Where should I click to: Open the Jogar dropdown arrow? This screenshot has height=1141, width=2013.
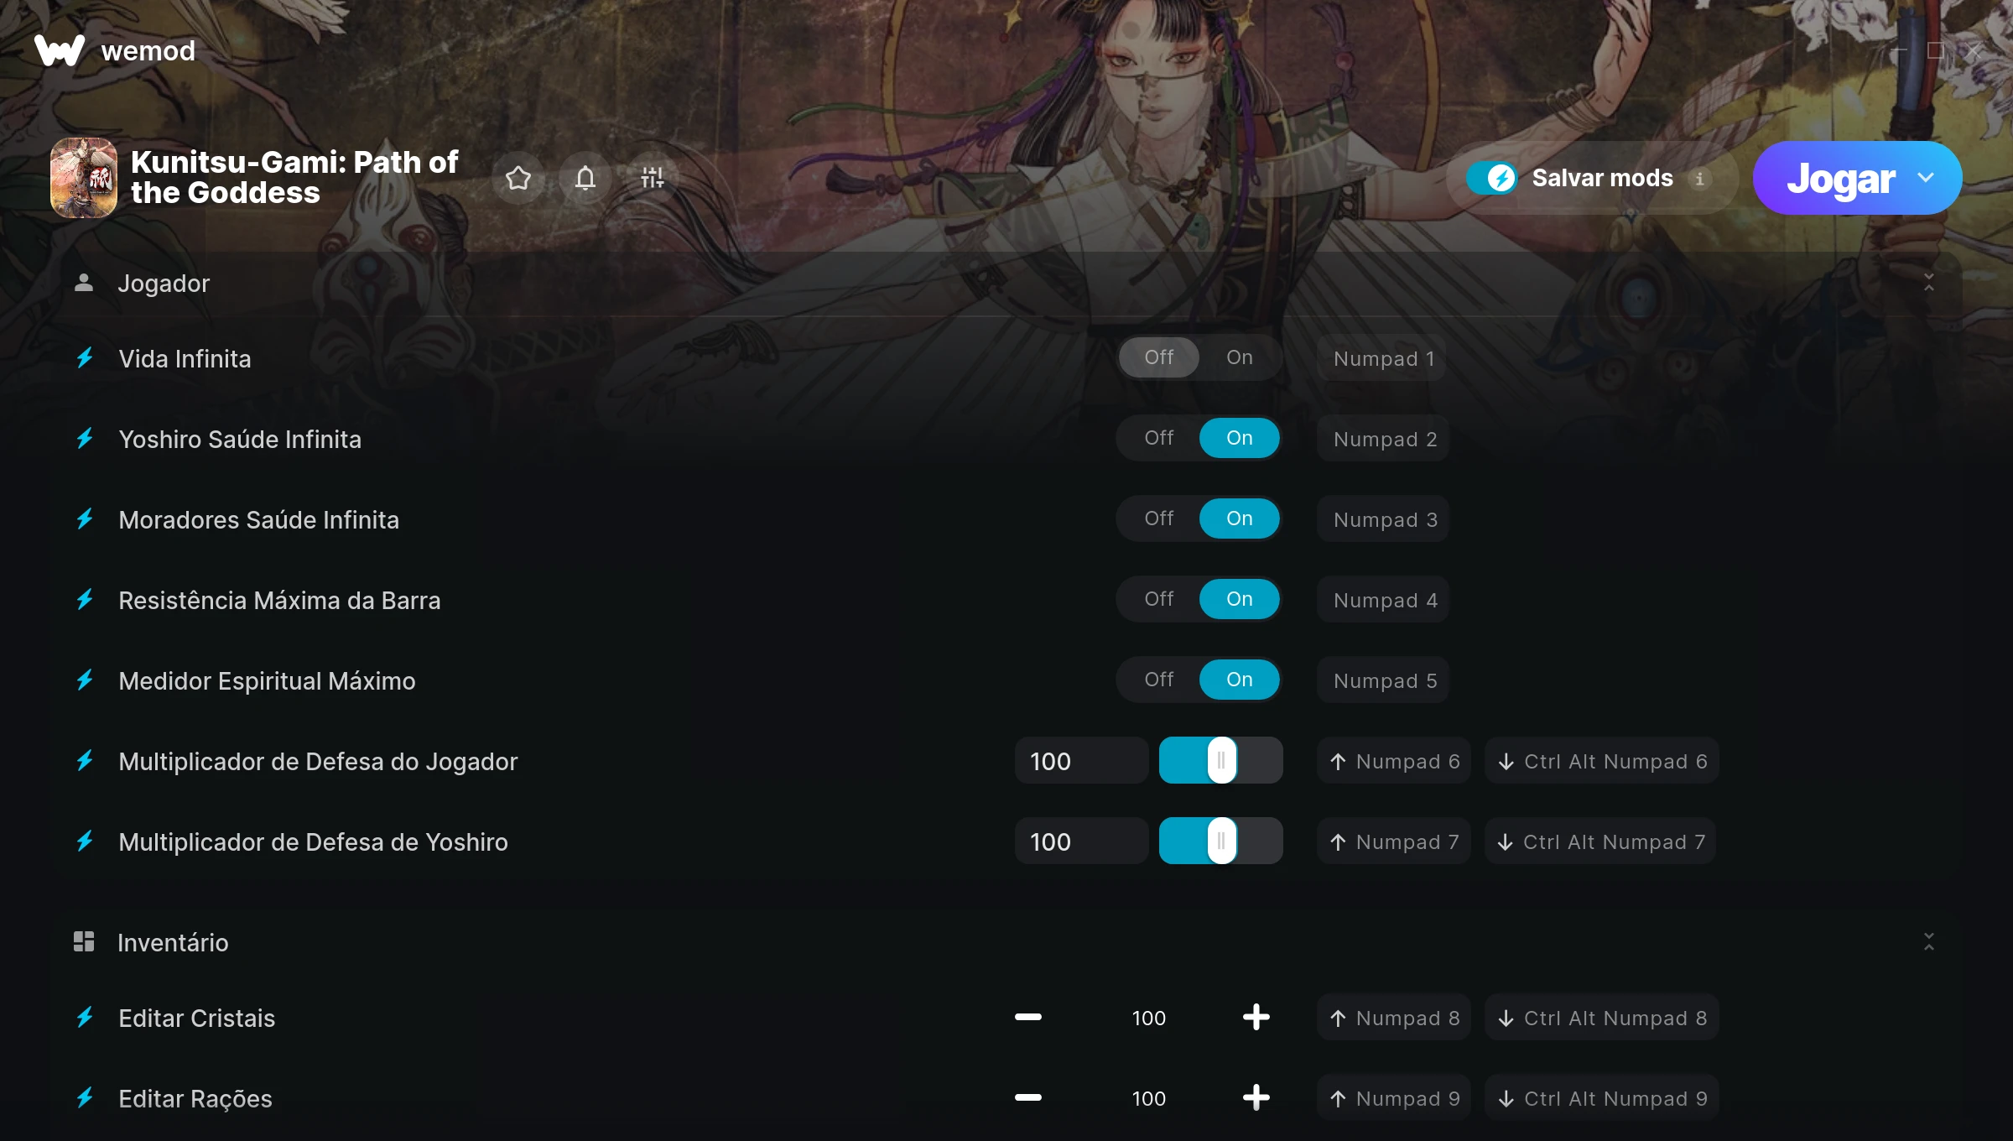(1927, 178)
